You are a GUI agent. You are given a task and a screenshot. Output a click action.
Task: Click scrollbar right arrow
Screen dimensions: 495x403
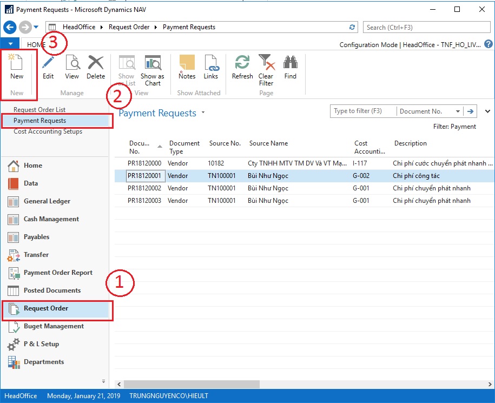490,385
